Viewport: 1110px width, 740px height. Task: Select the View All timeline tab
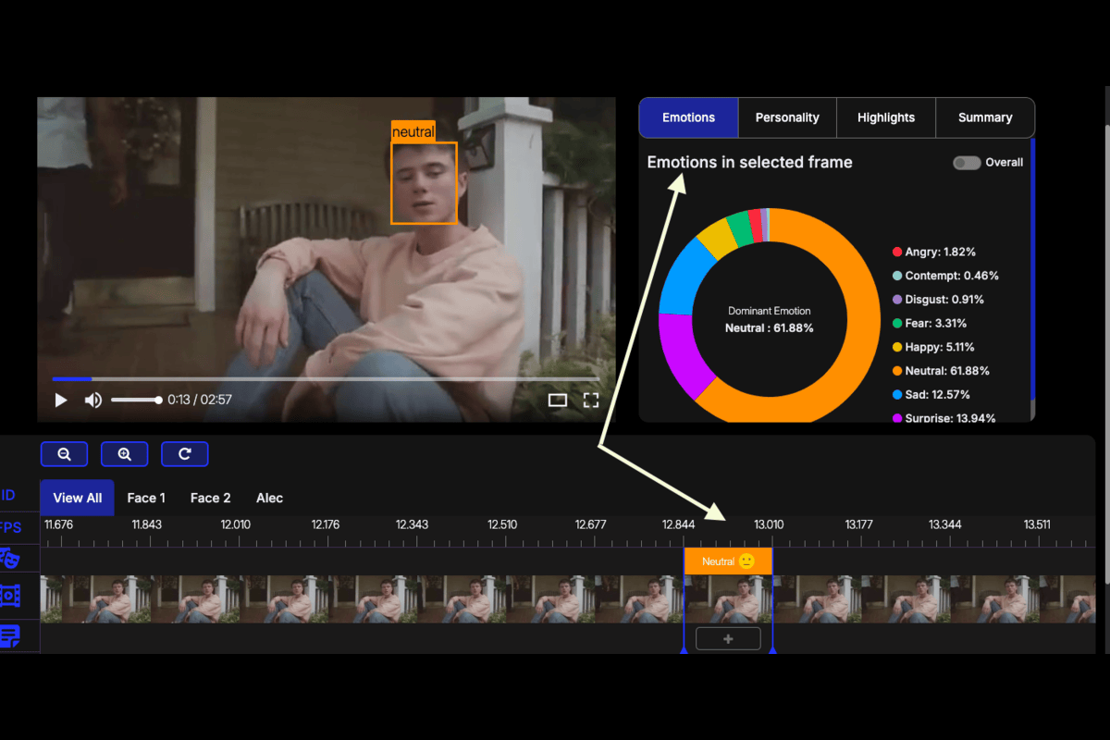pyautogui.click(x=78, y=498)
